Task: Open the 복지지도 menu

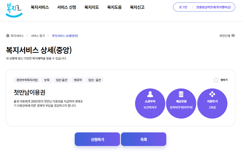Action: click(91, 7)
